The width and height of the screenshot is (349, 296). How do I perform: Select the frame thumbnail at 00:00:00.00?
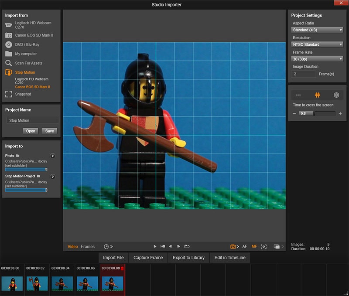[12, 283]
